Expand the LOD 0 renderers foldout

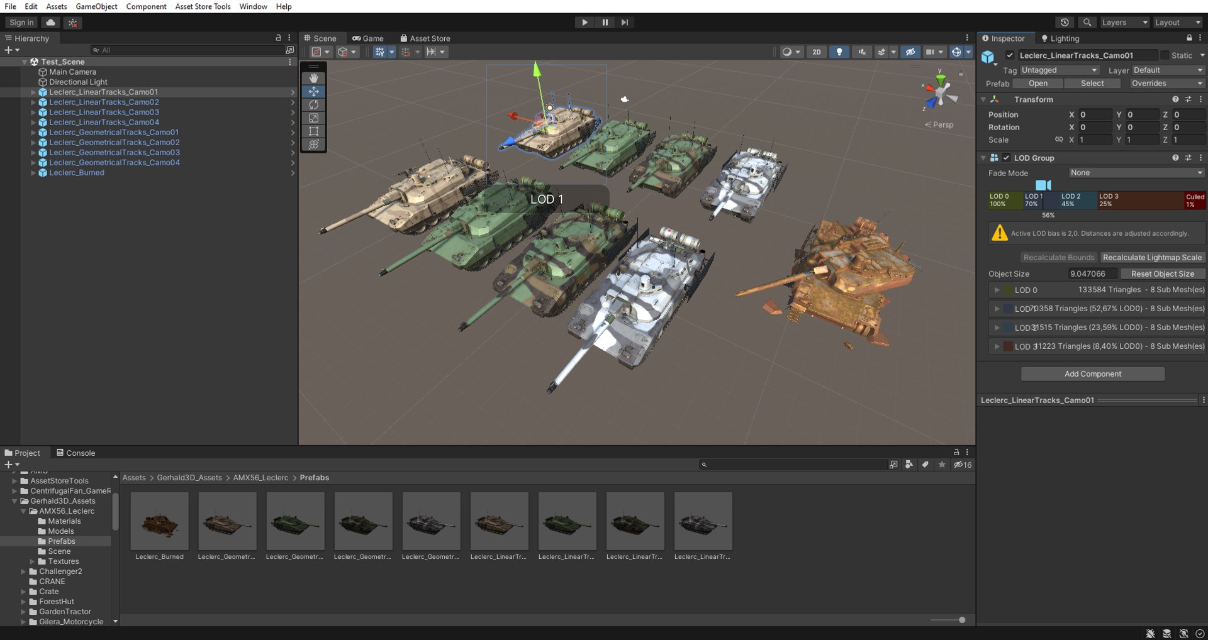pyautogui.click(x=997, y=290)
